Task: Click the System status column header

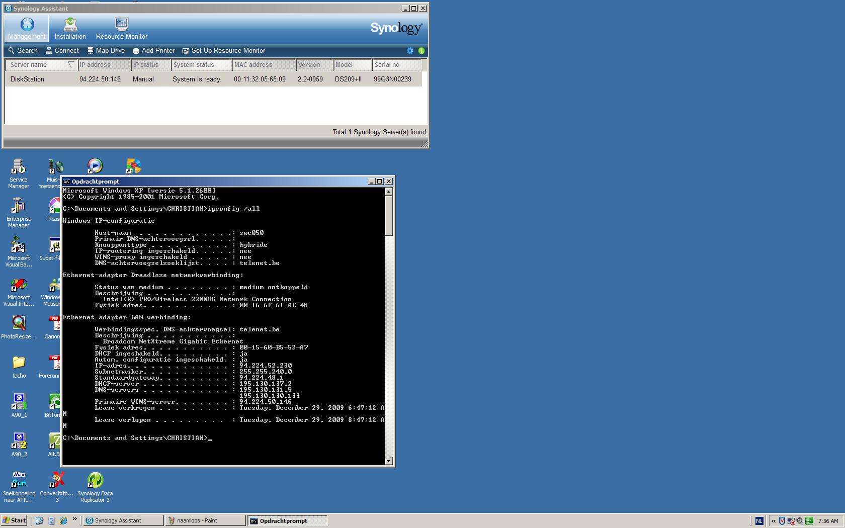Action: click(x=202, y=65)
